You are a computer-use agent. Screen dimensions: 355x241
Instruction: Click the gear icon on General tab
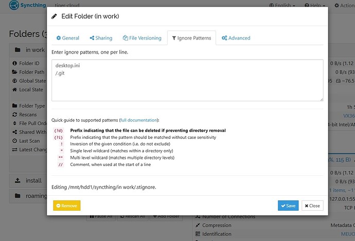(59, 38)
